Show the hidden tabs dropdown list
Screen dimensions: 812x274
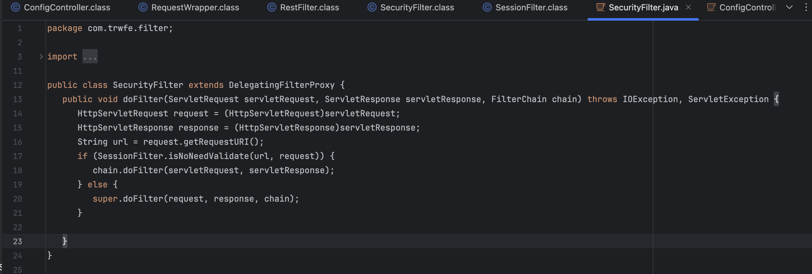pos(789,7)
